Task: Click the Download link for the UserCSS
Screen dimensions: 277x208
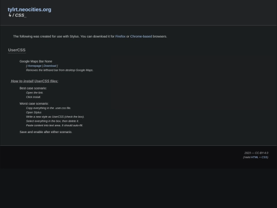Action: point(50,66)
